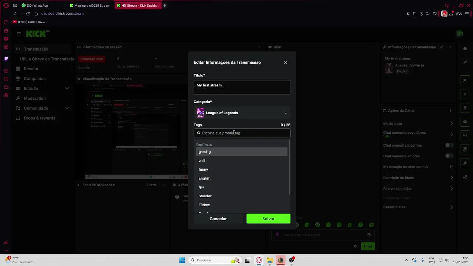Screen dimensions: 473x266
Task: Expand Chat somente seguidores setting
Action: 418,134
